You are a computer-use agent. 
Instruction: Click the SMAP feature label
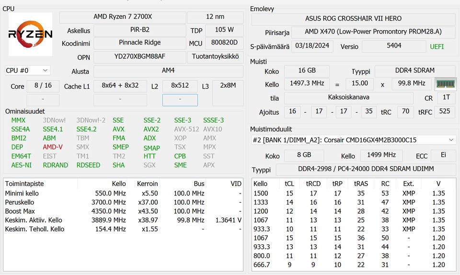click(x=151, y=148)
